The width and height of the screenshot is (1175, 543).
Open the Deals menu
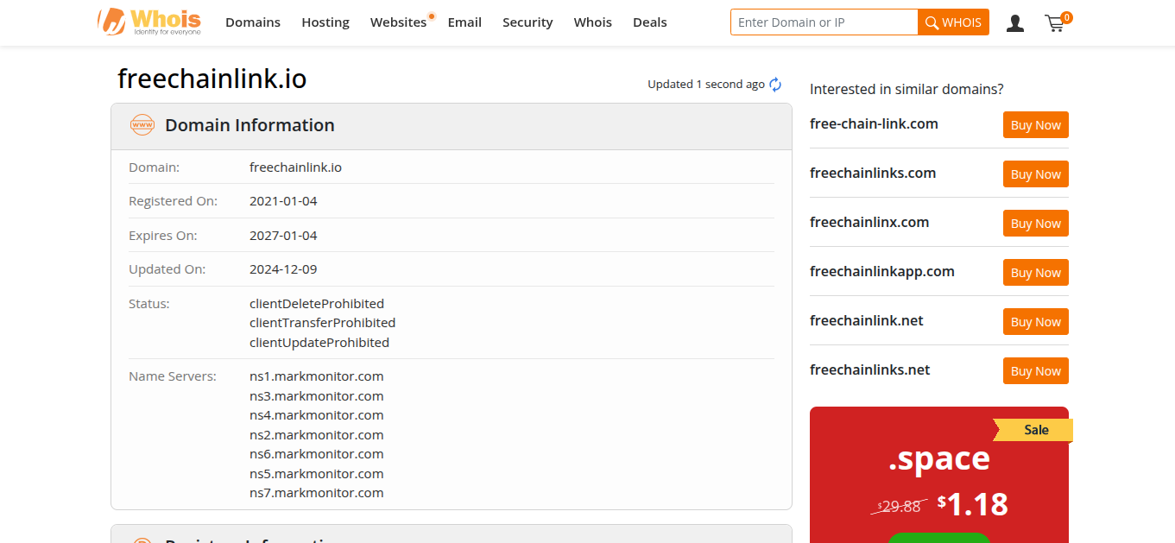pos(650,22)
